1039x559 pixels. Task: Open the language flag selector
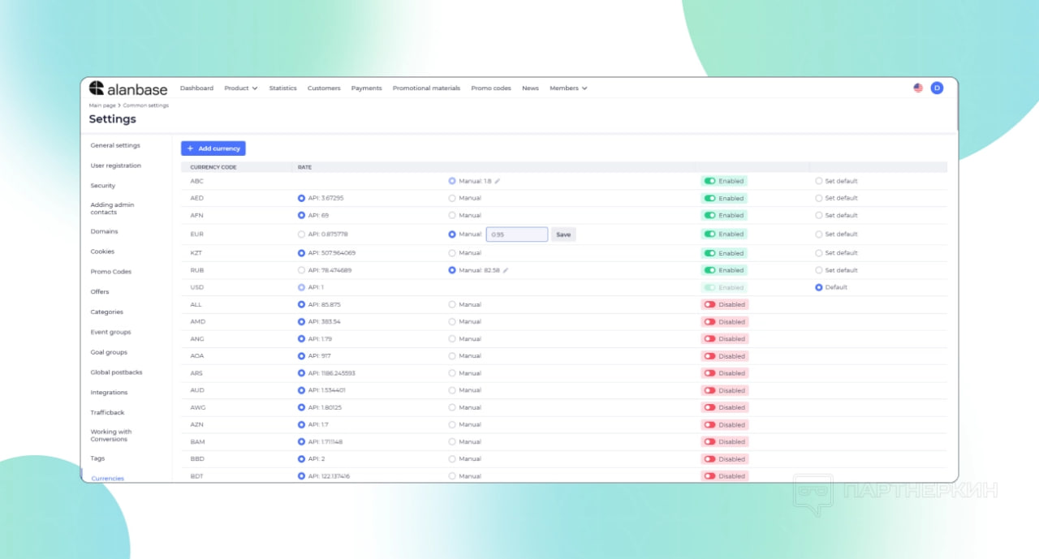click(918, 88)
